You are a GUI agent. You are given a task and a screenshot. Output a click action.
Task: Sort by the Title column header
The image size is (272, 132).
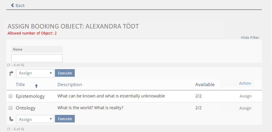20,85
